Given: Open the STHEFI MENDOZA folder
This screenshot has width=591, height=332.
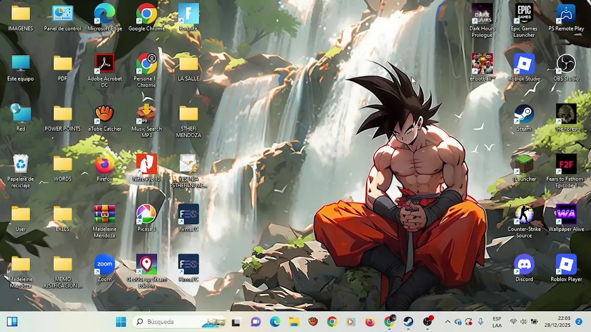Looking at the screenshot, I should (x=188, y=121).
